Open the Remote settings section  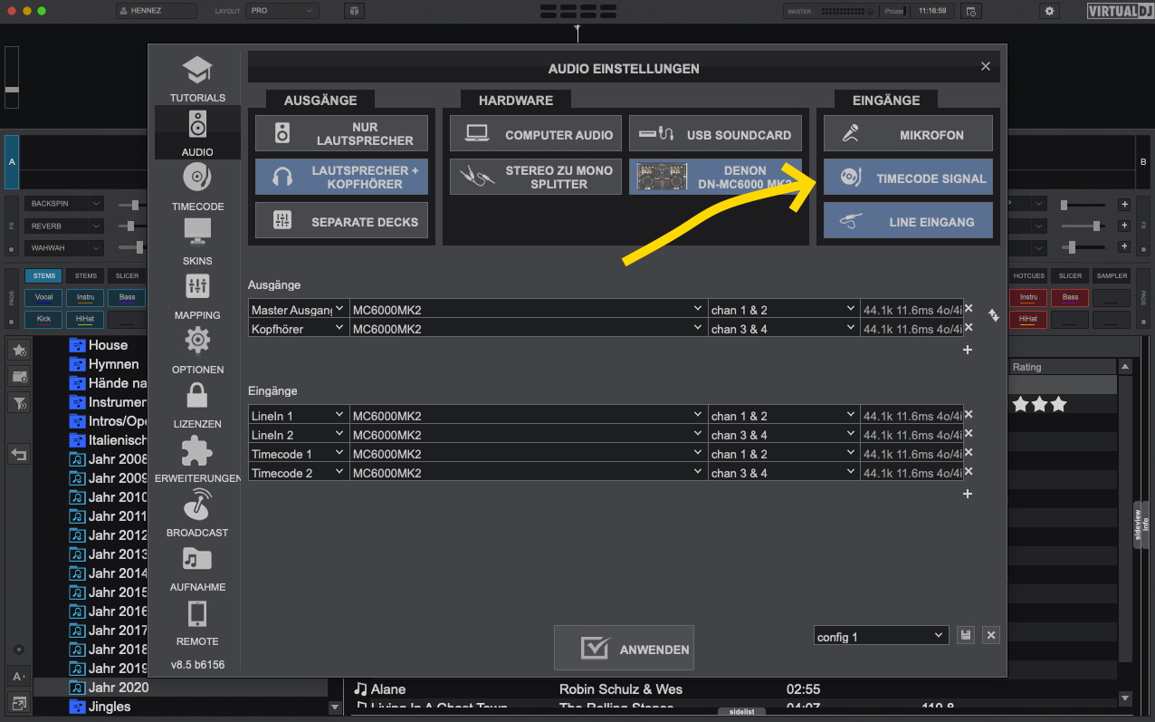click(x=197, y=622)
